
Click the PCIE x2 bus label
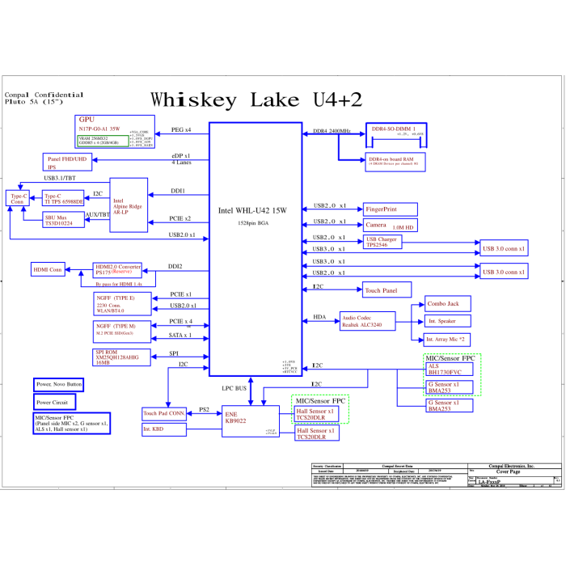click(x=180, y=218)
